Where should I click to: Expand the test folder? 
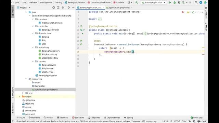point(23,93)
